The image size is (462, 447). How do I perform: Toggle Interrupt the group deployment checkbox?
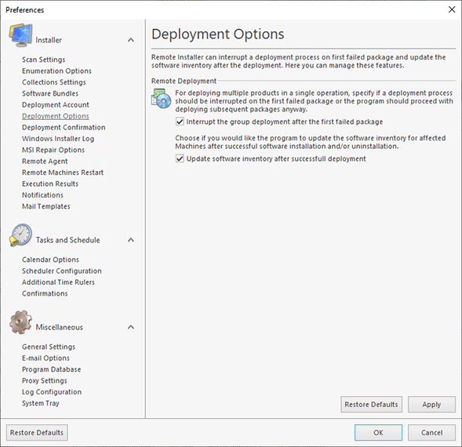coord(180,122)
